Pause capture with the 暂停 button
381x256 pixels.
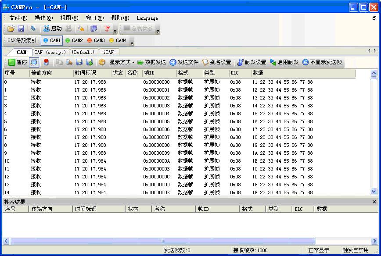click(x=18, y=62)
